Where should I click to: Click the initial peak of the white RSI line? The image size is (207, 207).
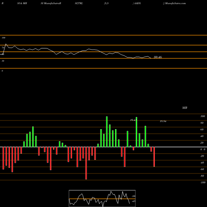click(x=6, y=44)
